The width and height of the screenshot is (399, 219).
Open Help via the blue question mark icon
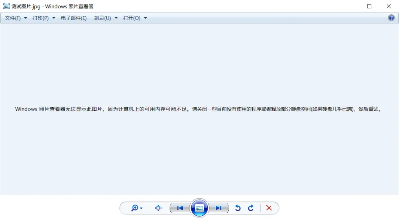391,17
